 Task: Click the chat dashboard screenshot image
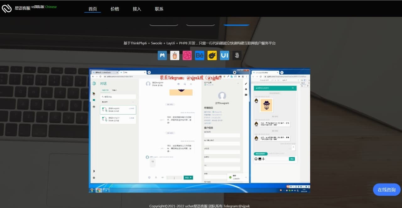click(170, 132)
